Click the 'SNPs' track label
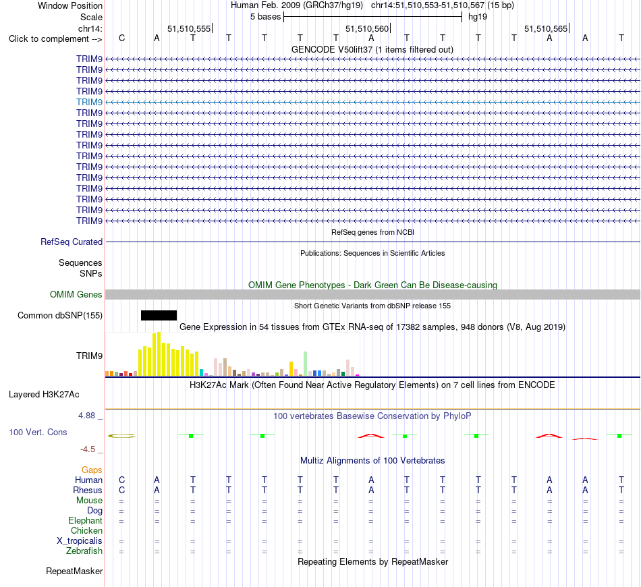This screenshot has height=587, width=641. 91,273
